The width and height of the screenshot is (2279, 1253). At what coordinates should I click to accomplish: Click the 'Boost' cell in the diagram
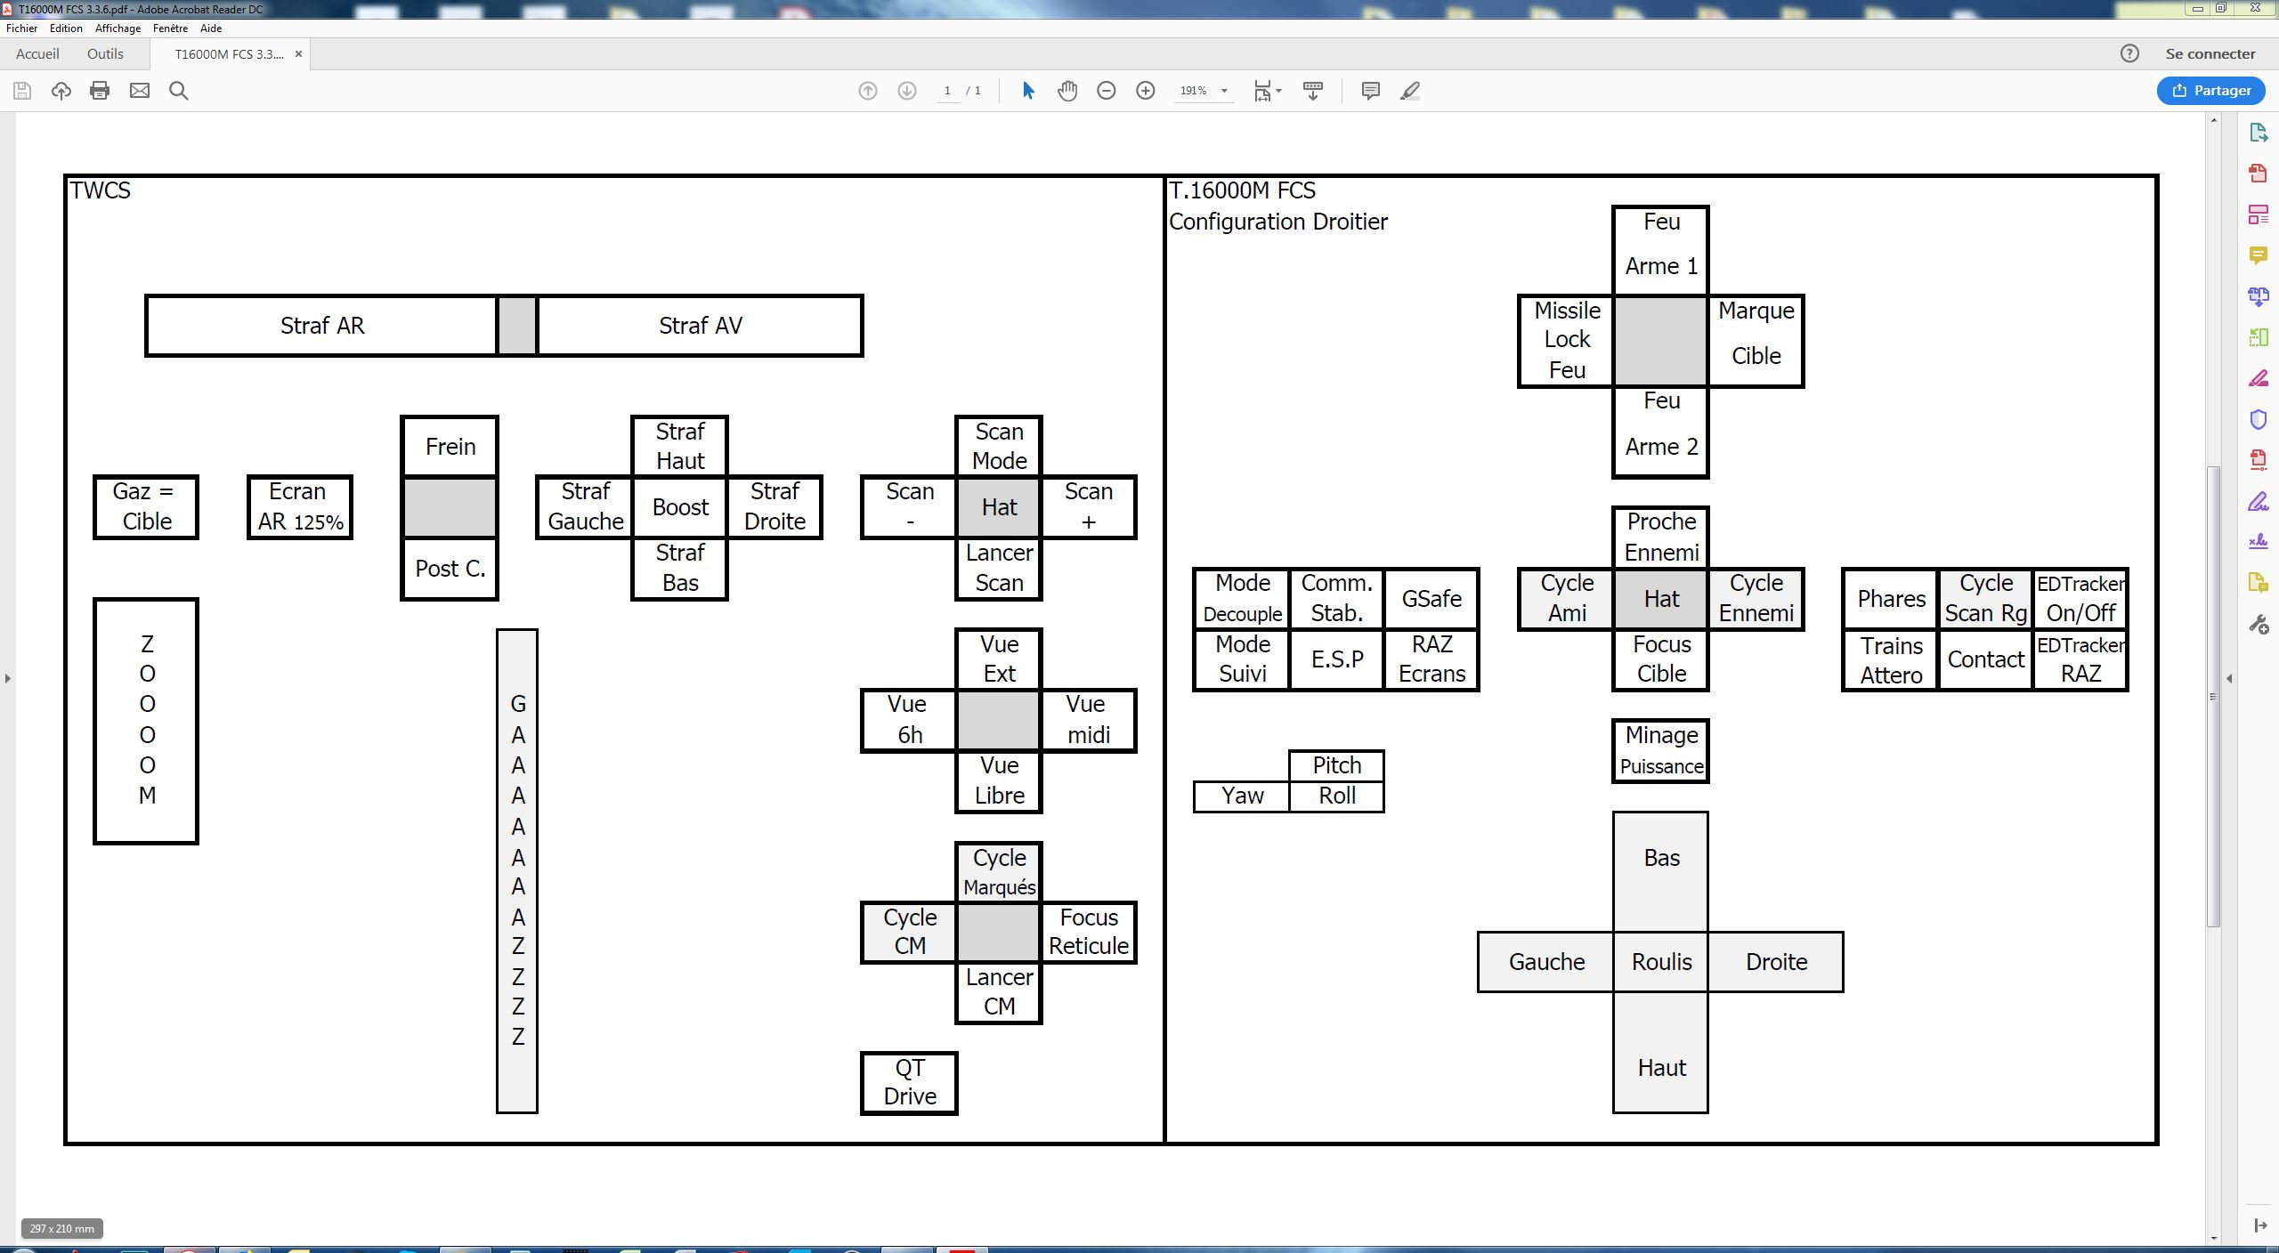[680, 507]
